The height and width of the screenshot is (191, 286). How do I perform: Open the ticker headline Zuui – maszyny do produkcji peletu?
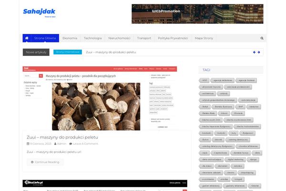coord(111,52)
